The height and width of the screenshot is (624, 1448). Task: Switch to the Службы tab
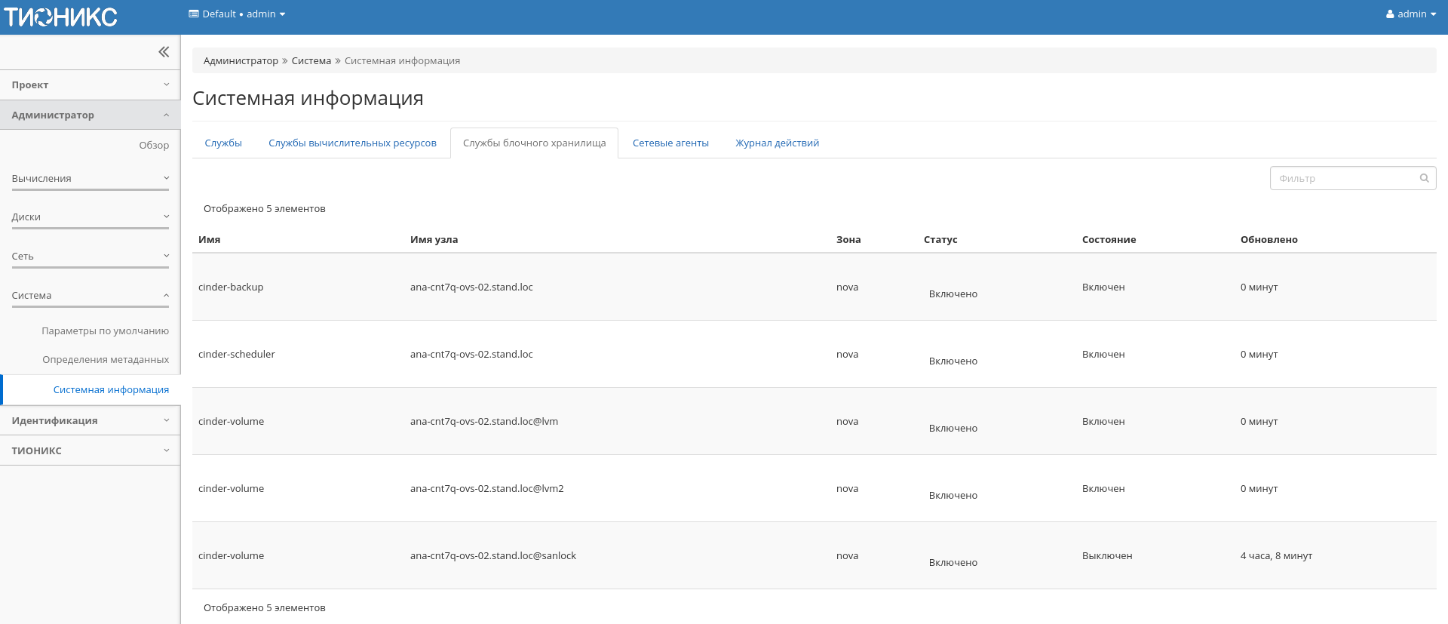[223, 143]
